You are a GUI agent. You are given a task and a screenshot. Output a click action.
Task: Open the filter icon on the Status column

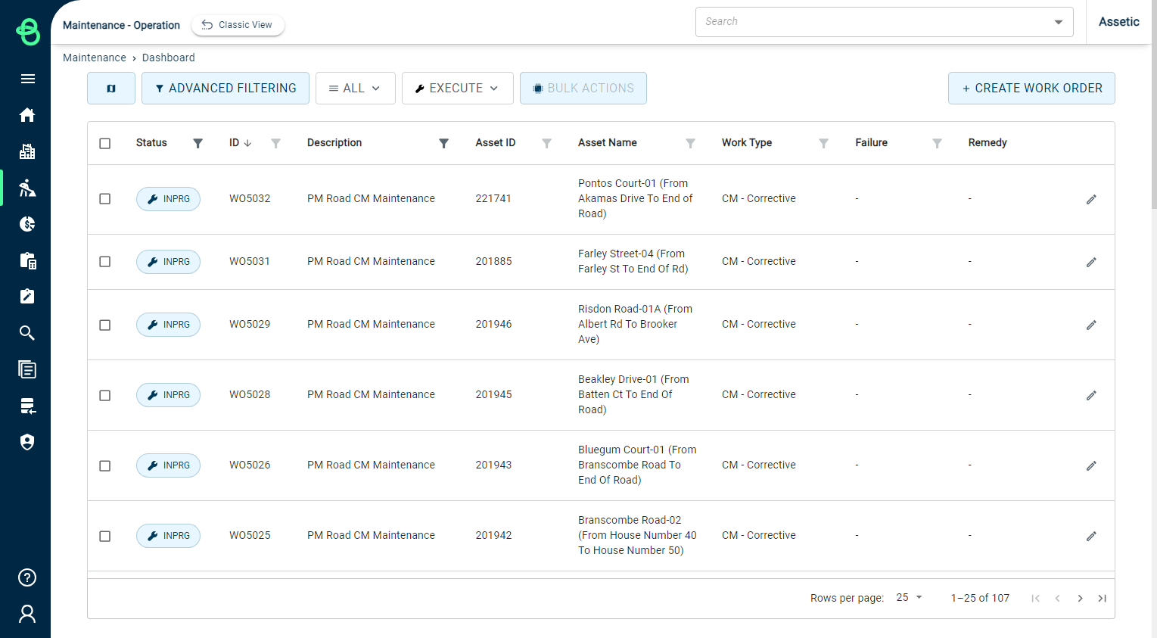(197, 142)
